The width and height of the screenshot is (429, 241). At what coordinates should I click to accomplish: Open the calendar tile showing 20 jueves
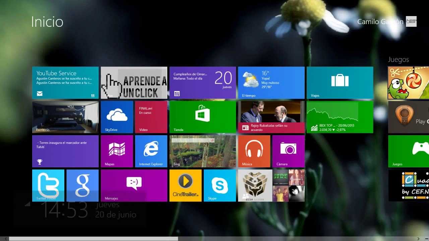click(203, 83)
